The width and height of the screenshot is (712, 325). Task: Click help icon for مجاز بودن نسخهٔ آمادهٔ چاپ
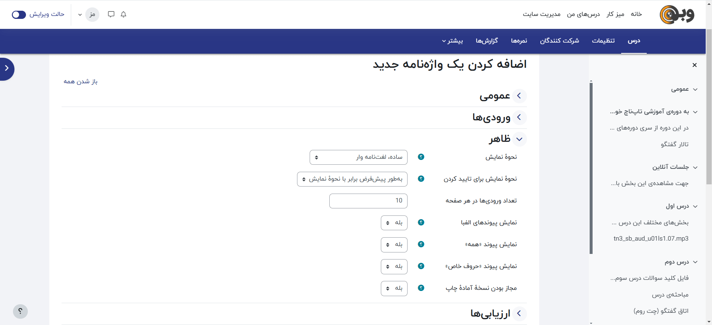(x=421, y=288)
